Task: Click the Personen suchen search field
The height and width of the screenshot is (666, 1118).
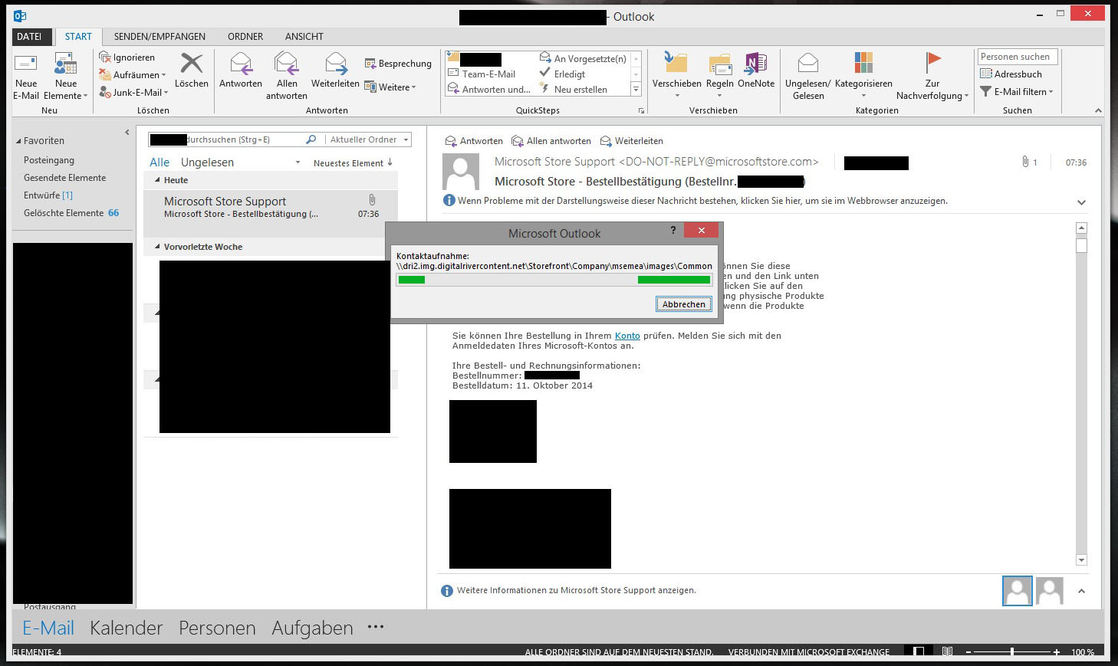Action: click(1018, 57)
